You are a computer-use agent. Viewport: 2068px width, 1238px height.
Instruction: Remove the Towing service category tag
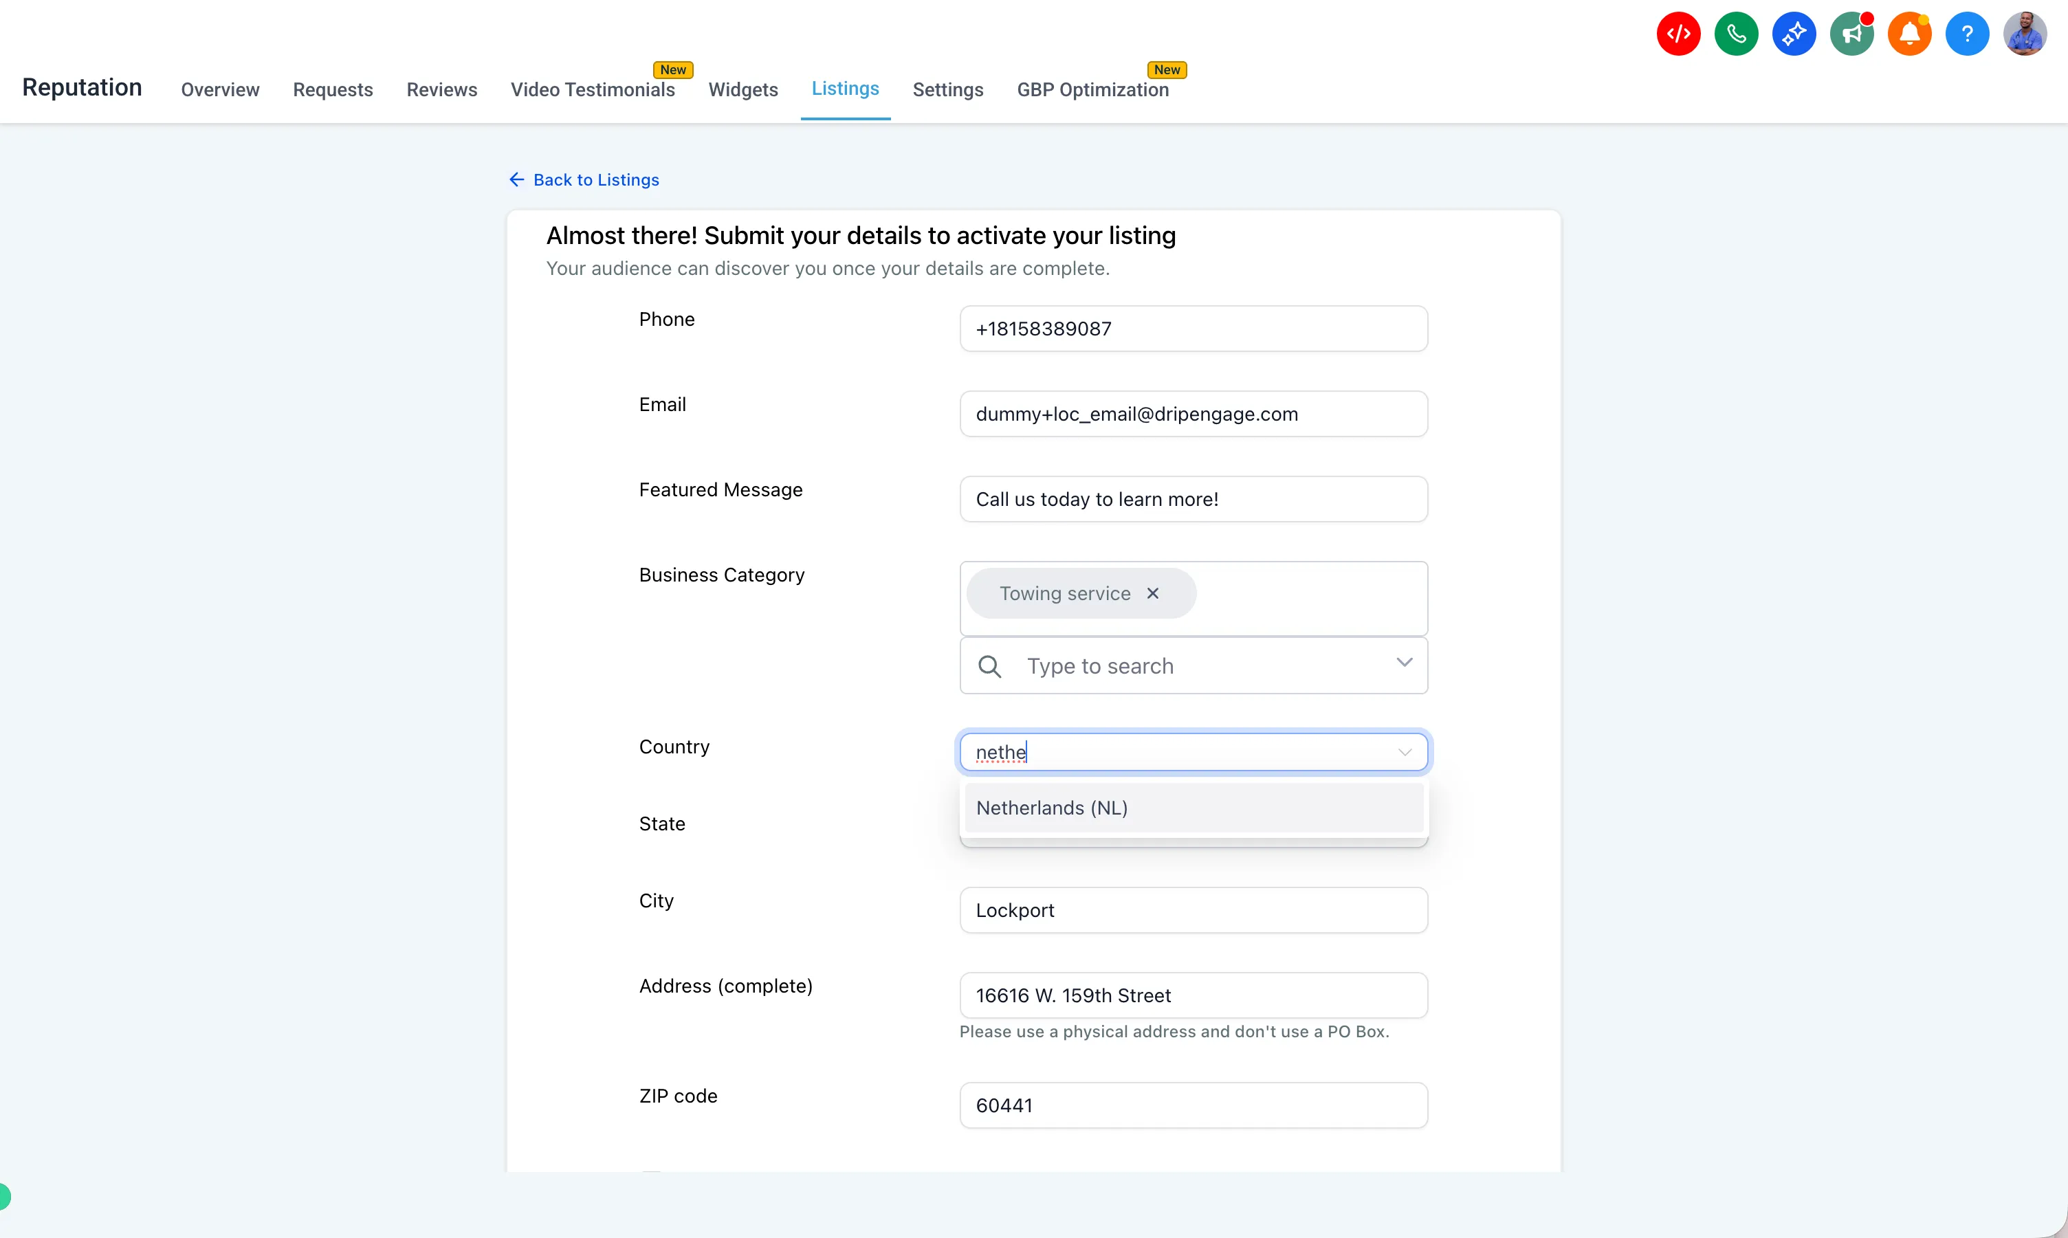click(1153, 593)
